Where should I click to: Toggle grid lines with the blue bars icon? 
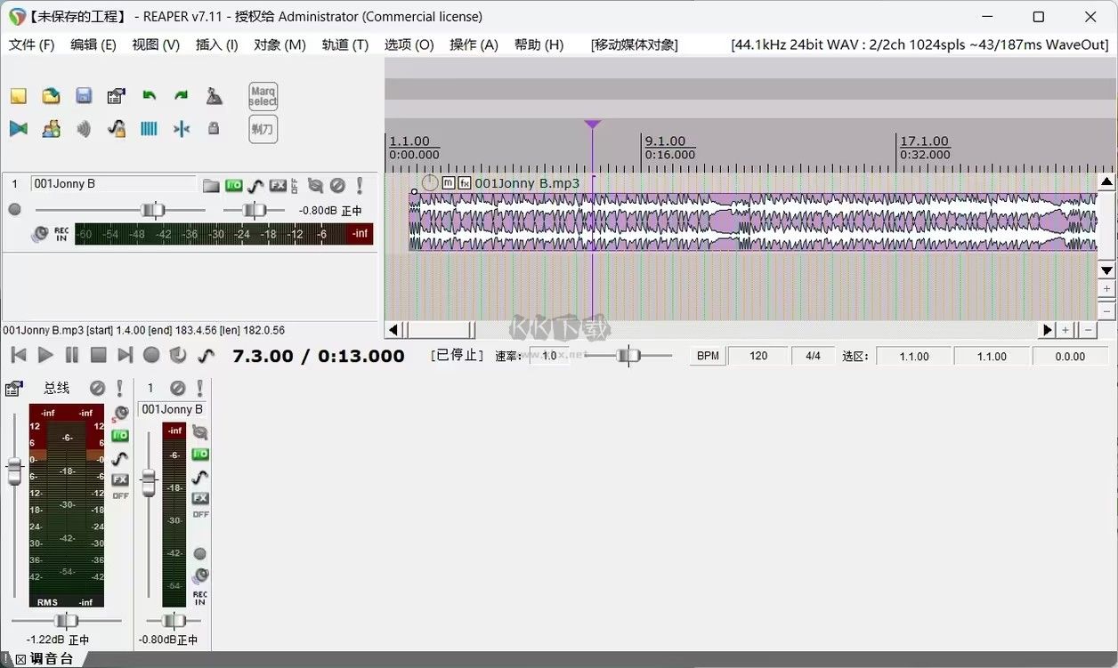pyautogui.click(x=150, y=129)
